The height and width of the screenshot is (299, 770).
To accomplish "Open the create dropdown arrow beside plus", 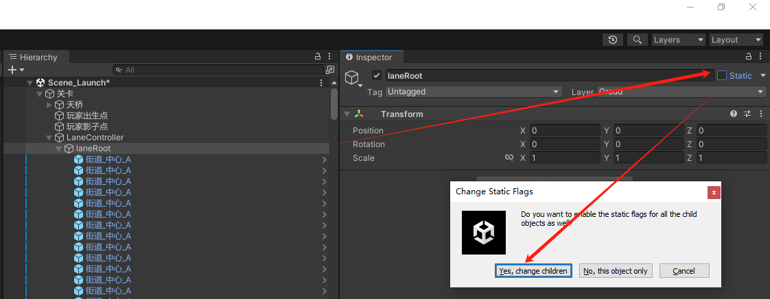I will click(x=22, y=70).
